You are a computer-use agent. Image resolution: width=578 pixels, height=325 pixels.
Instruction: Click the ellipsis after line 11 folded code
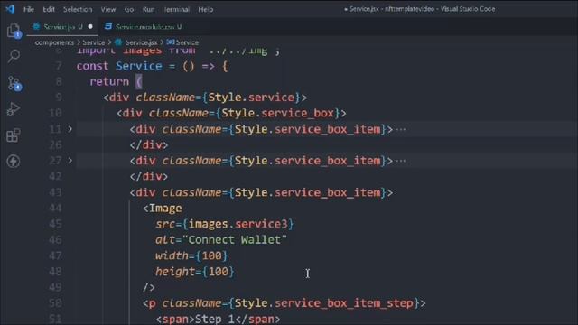(401, 130)
